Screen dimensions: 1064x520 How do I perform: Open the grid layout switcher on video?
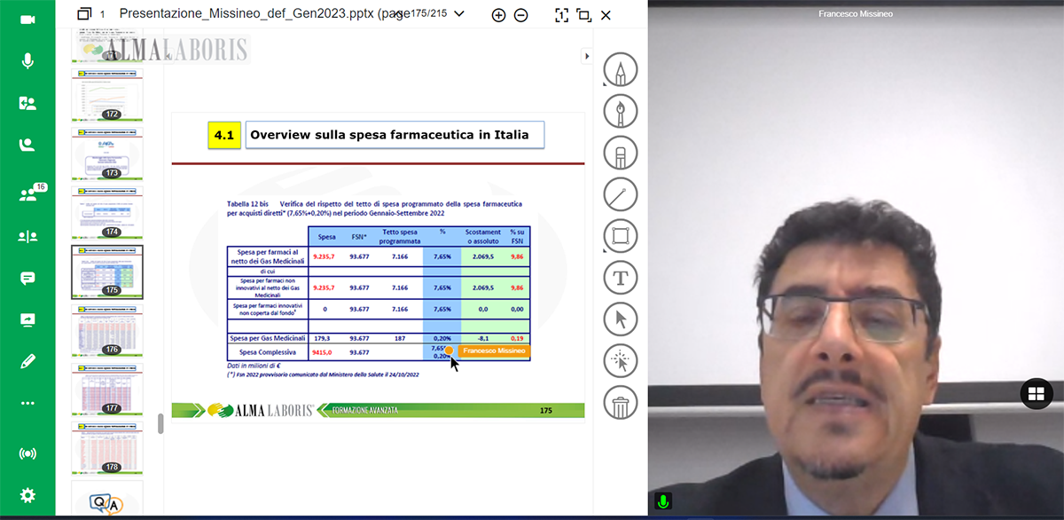coord(1037,393)
